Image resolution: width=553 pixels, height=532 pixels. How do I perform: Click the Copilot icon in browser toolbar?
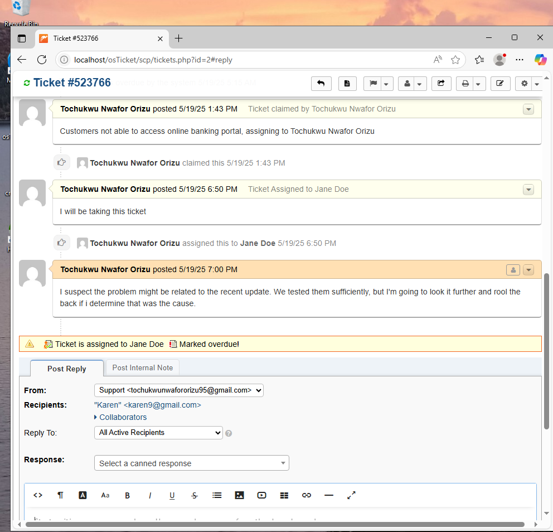tap(540, 60)
